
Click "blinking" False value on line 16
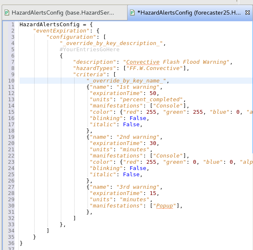138,118
